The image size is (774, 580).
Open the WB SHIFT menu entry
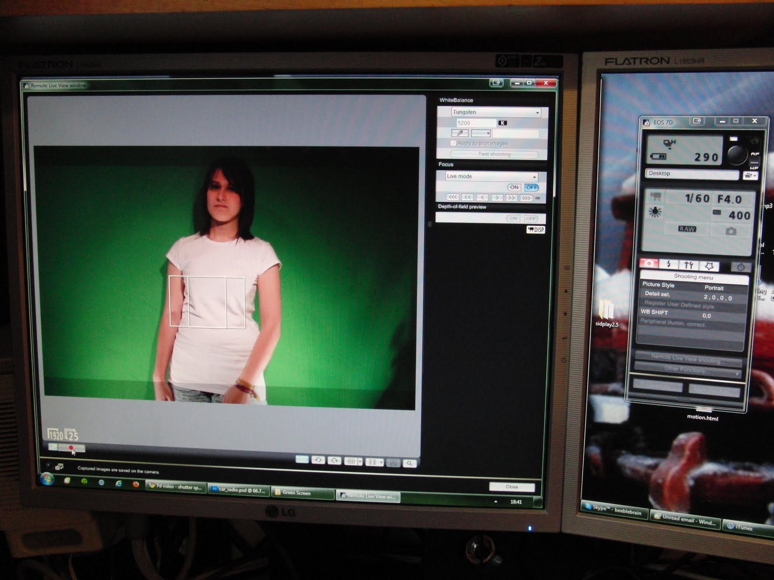coord(692,314)
